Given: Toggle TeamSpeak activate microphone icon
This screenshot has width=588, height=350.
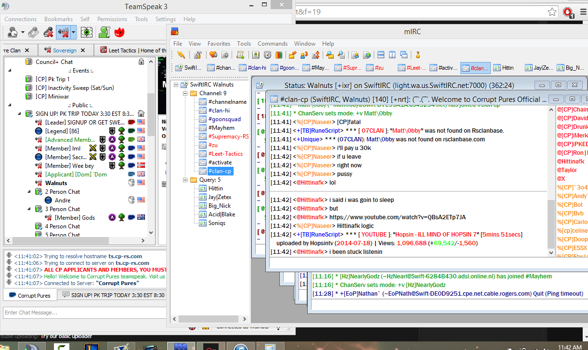Looking at the screenshot, I should tap(34, 33).
